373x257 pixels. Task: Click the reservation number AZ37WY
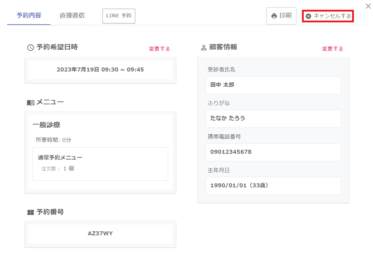pos(100,234)
